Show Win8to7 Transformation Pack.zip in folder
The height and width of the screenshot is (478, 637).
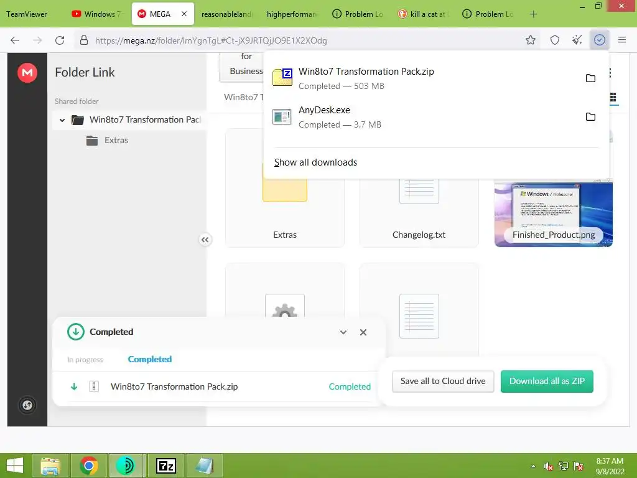click(x=591, y=78)
